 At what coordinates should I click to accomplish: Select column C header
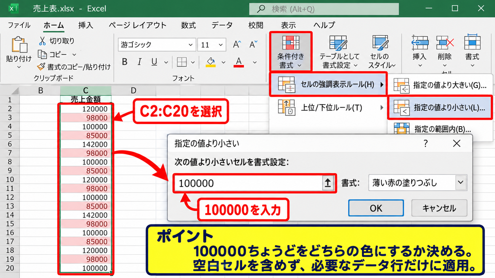coord(86,90)
